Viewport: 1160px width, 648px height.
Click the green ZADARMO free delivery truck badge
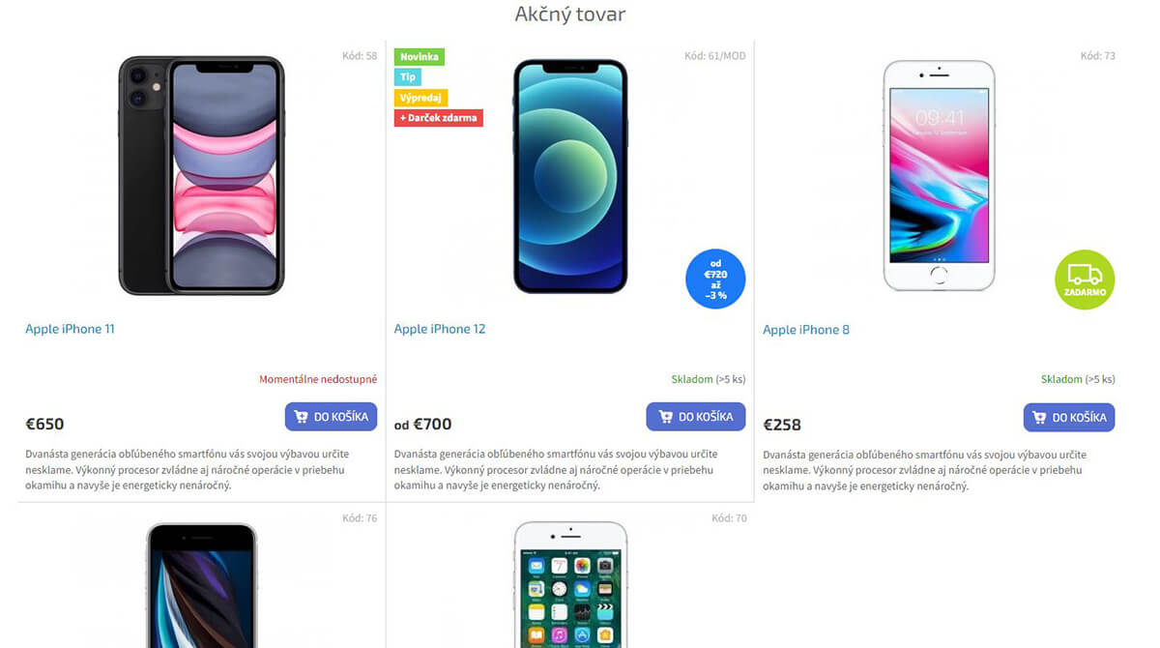click(x=1085, y=280)
